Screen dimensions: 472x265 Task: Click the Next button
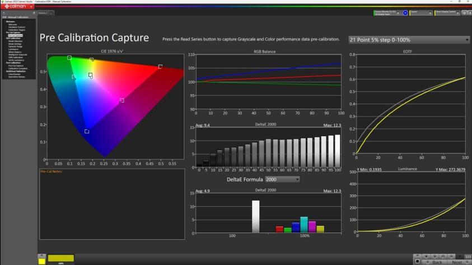pyautogui.click(x=459, y=262)
